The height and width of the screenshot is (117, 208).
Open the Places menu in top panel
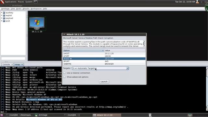[21, 2]
